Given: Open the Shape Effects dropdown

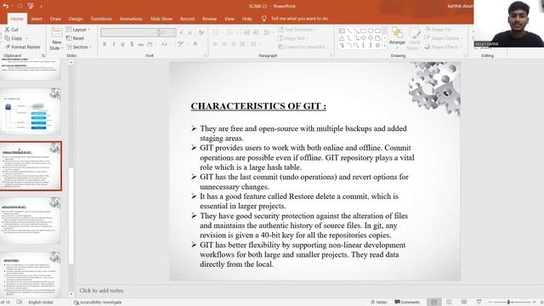Looking at the screenshot, I should tap(444, 47).
